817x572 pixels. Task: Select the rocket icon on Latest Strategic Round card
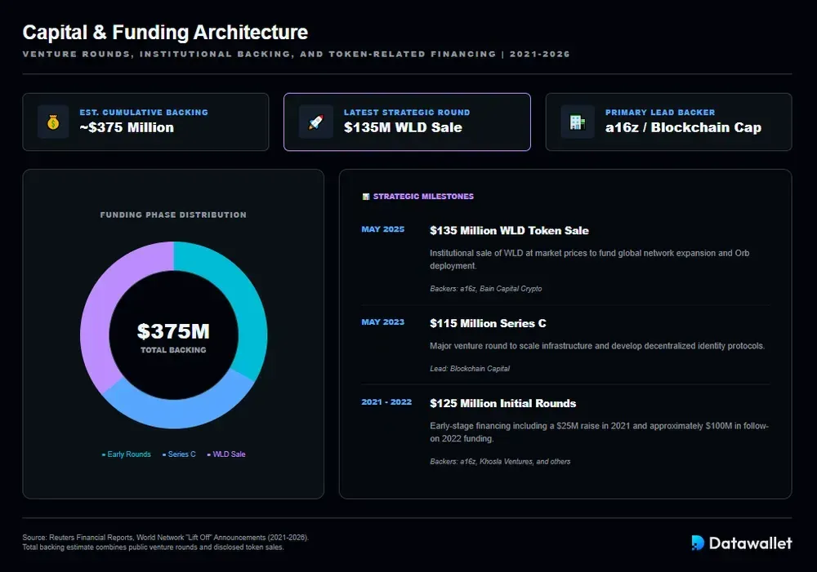(314, 122)
